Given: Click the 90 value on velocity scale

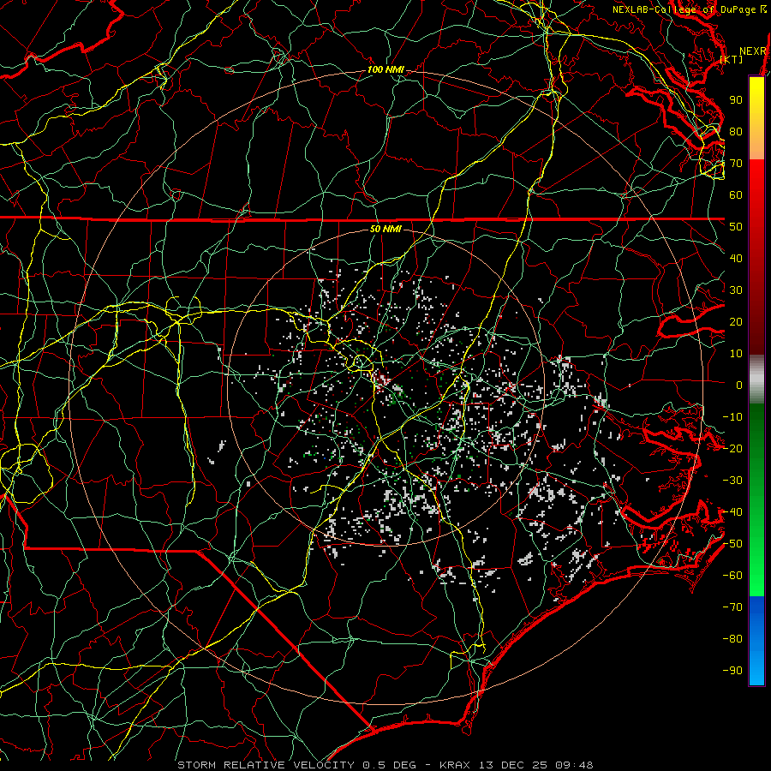Looking at the screenshot, I should pos(736,100).
